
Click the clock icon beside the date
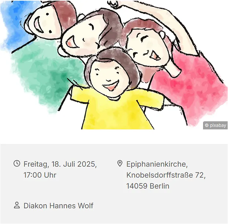[17, 163]
